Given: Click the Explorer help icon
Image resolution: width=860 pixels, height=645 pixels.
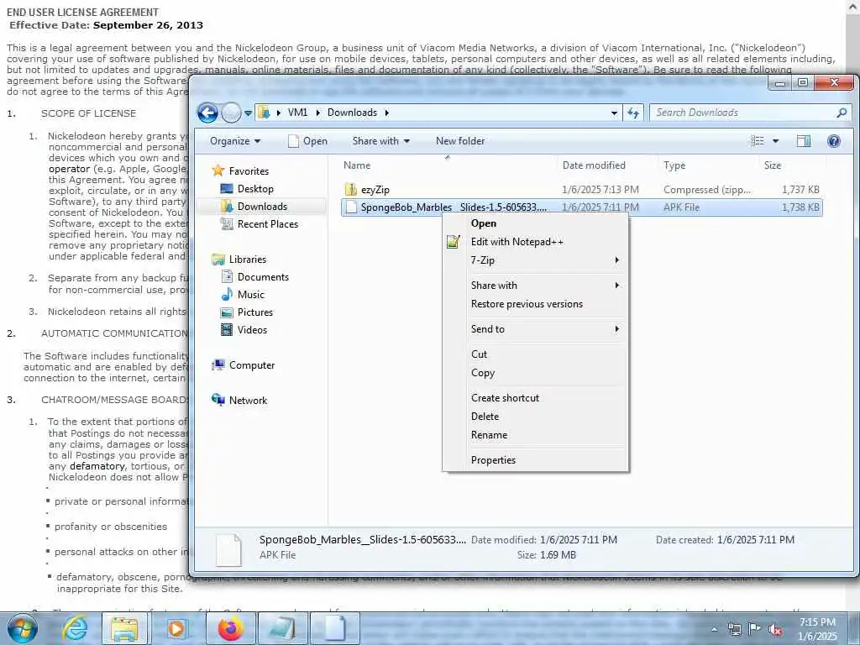Looking at the screenshot, I should click(834, 141).
